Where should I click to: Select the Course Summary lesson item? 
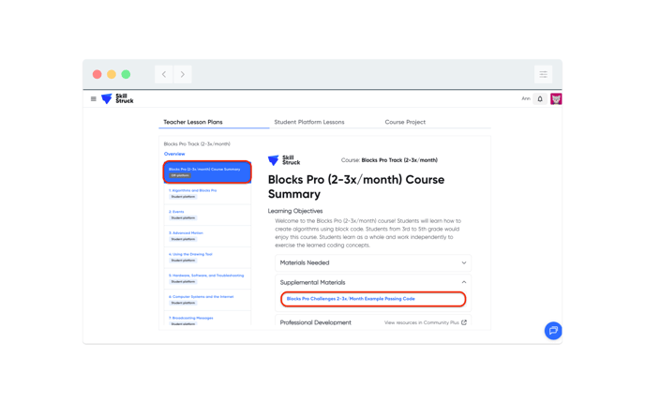[206, 172]
